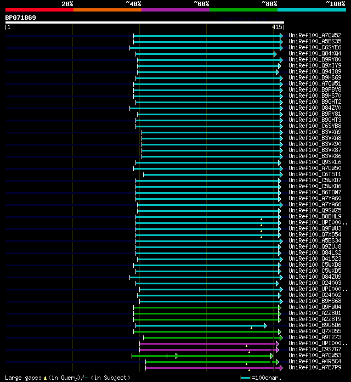Click the orange ~40% identity color segment

pyautogui.click(x=107, y=10)
